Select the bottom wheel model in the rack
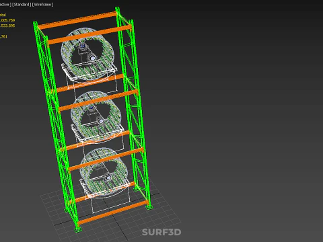The image size is (323, 242). [x=104, y=172]
